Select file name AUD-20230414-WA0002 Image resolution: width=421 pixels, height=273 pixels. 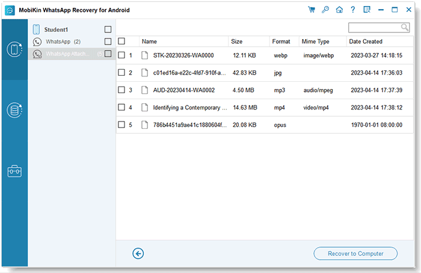[184, 90]
